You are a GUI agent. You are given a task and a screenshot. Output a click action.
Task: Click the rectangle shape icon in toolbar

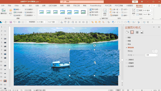(x=118, y=22)
